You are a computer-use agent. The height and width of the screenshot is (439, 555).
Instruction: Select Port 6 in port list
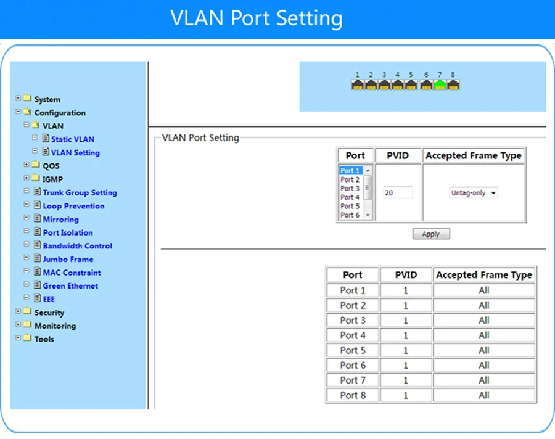[351, 215]
